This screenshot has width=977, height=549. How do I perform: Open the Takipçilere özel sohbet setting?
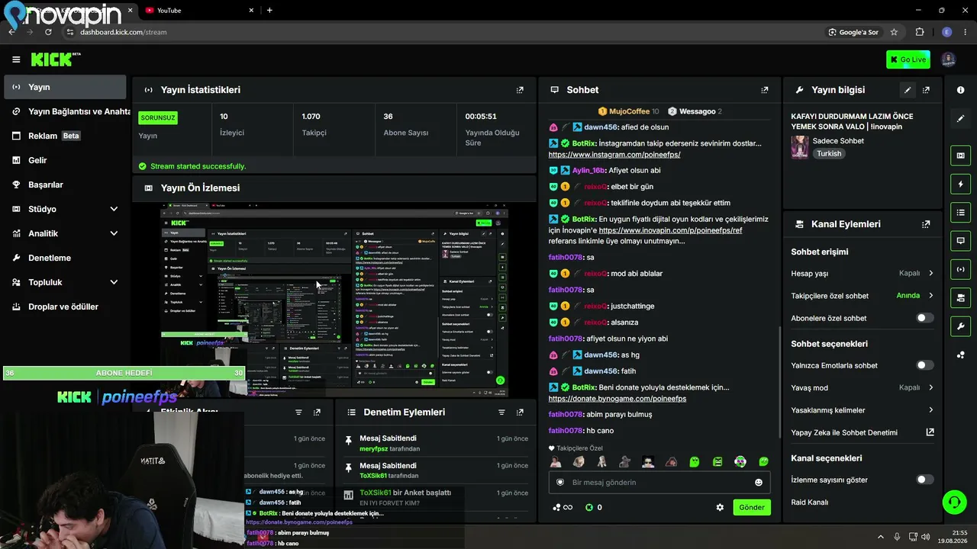click(863, 295)
